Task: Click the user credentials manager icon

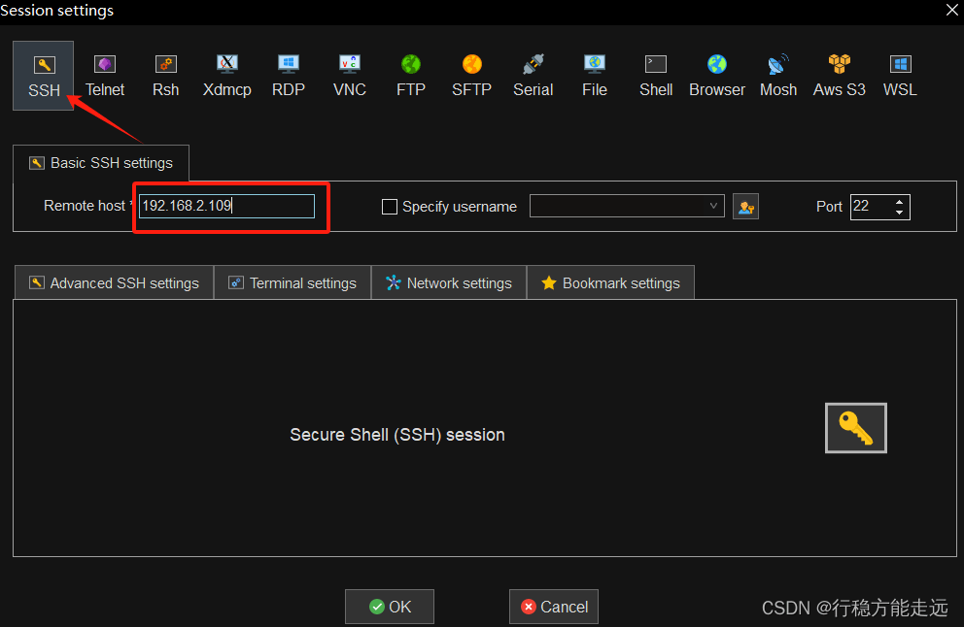Action: coord(745,207)
